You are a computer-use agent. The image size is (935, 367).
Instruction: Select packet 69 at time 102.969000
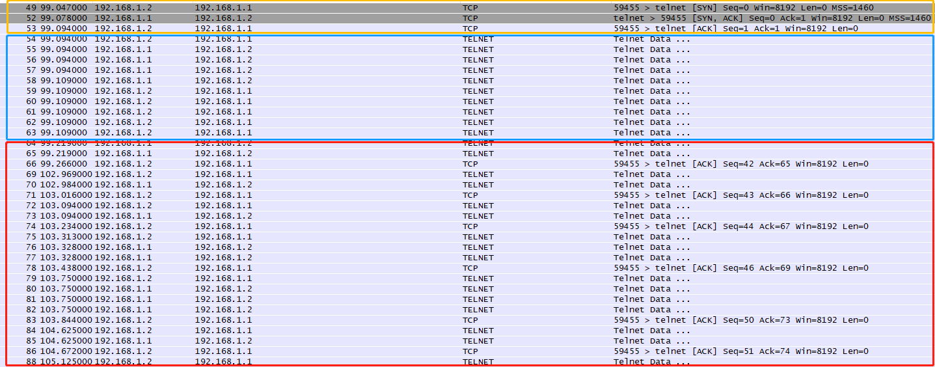[455, 174]
